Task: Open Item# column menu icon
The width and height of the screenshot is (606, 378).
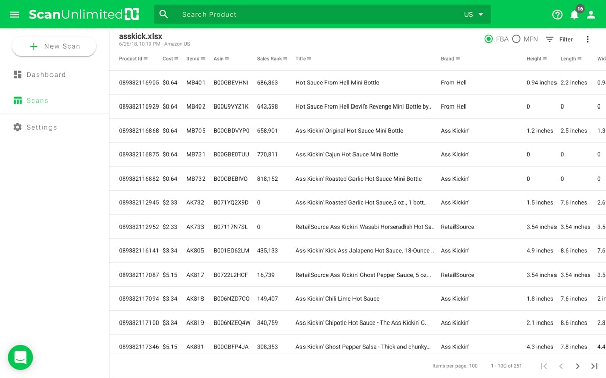Action: click(x=203, y=59)
